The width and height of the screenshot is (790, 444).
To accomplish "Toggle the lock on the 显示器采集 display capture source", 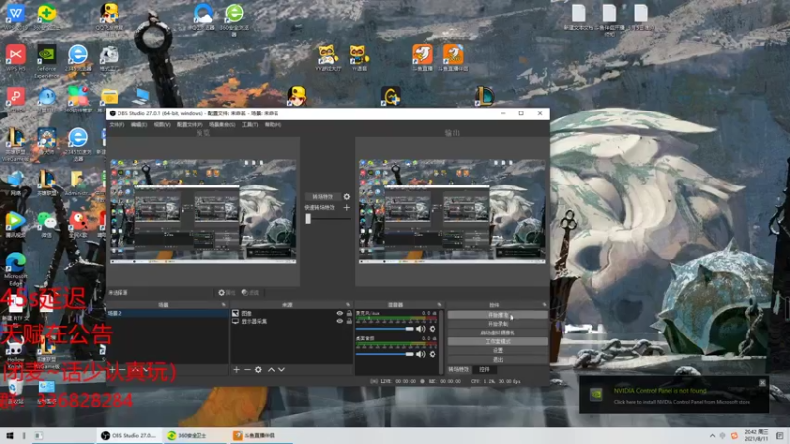I will [x=349, y=321].
